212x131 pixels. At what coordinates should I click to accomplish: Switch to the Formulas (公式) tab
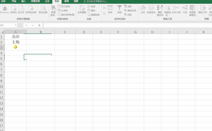(x=47, y=1)
